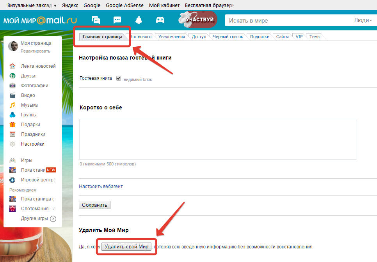Open Другие игры link
The height and width of the screenshot is (262, 377).
point(34,218)
